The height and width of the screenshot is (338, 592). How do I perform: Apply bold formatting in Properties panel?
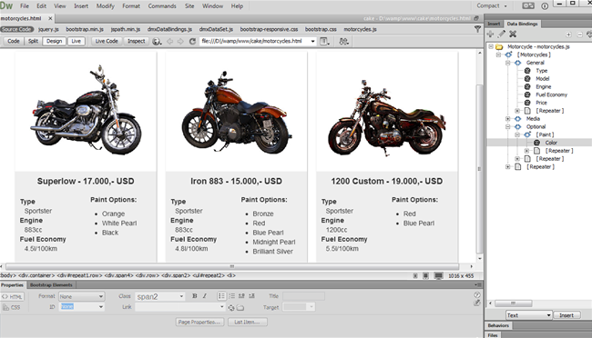point(194,296)
